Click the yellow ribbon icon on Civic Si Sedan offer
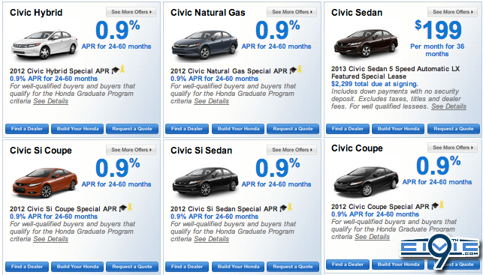The height and width of the screenshot is (275, 483). 289,208
